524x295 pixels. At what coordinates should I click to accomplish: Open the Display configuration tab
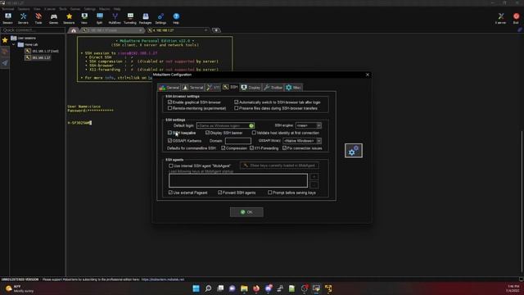251,88
